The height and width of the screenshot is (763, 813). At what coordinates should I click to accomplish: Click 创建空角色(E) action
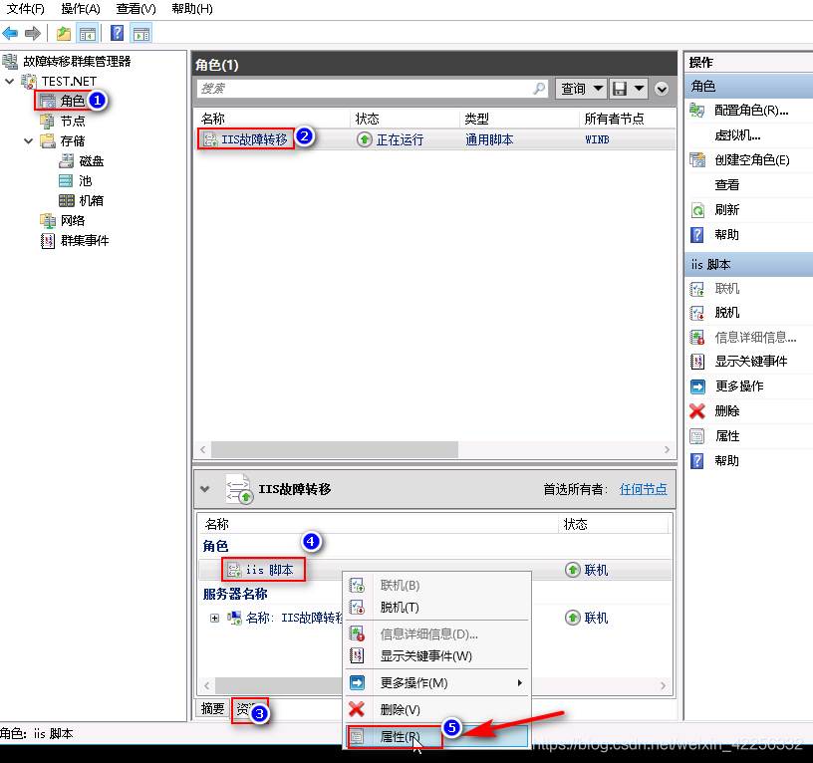point(752,159)
